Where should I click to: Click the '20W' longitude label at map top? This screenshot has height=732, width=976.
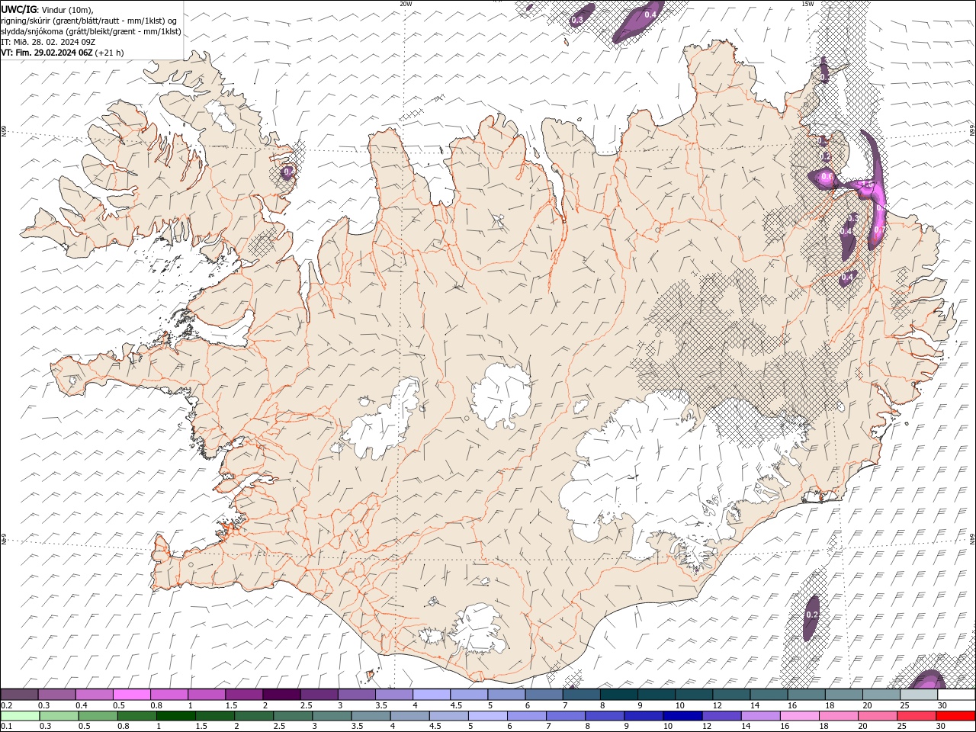pos(406,4)
